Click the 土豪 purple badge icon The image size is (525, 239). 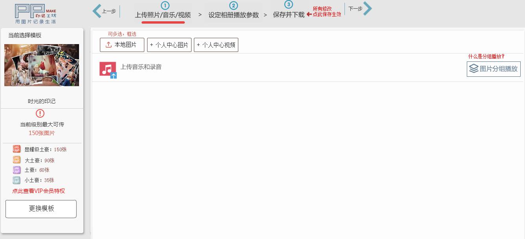click(17, 170)
